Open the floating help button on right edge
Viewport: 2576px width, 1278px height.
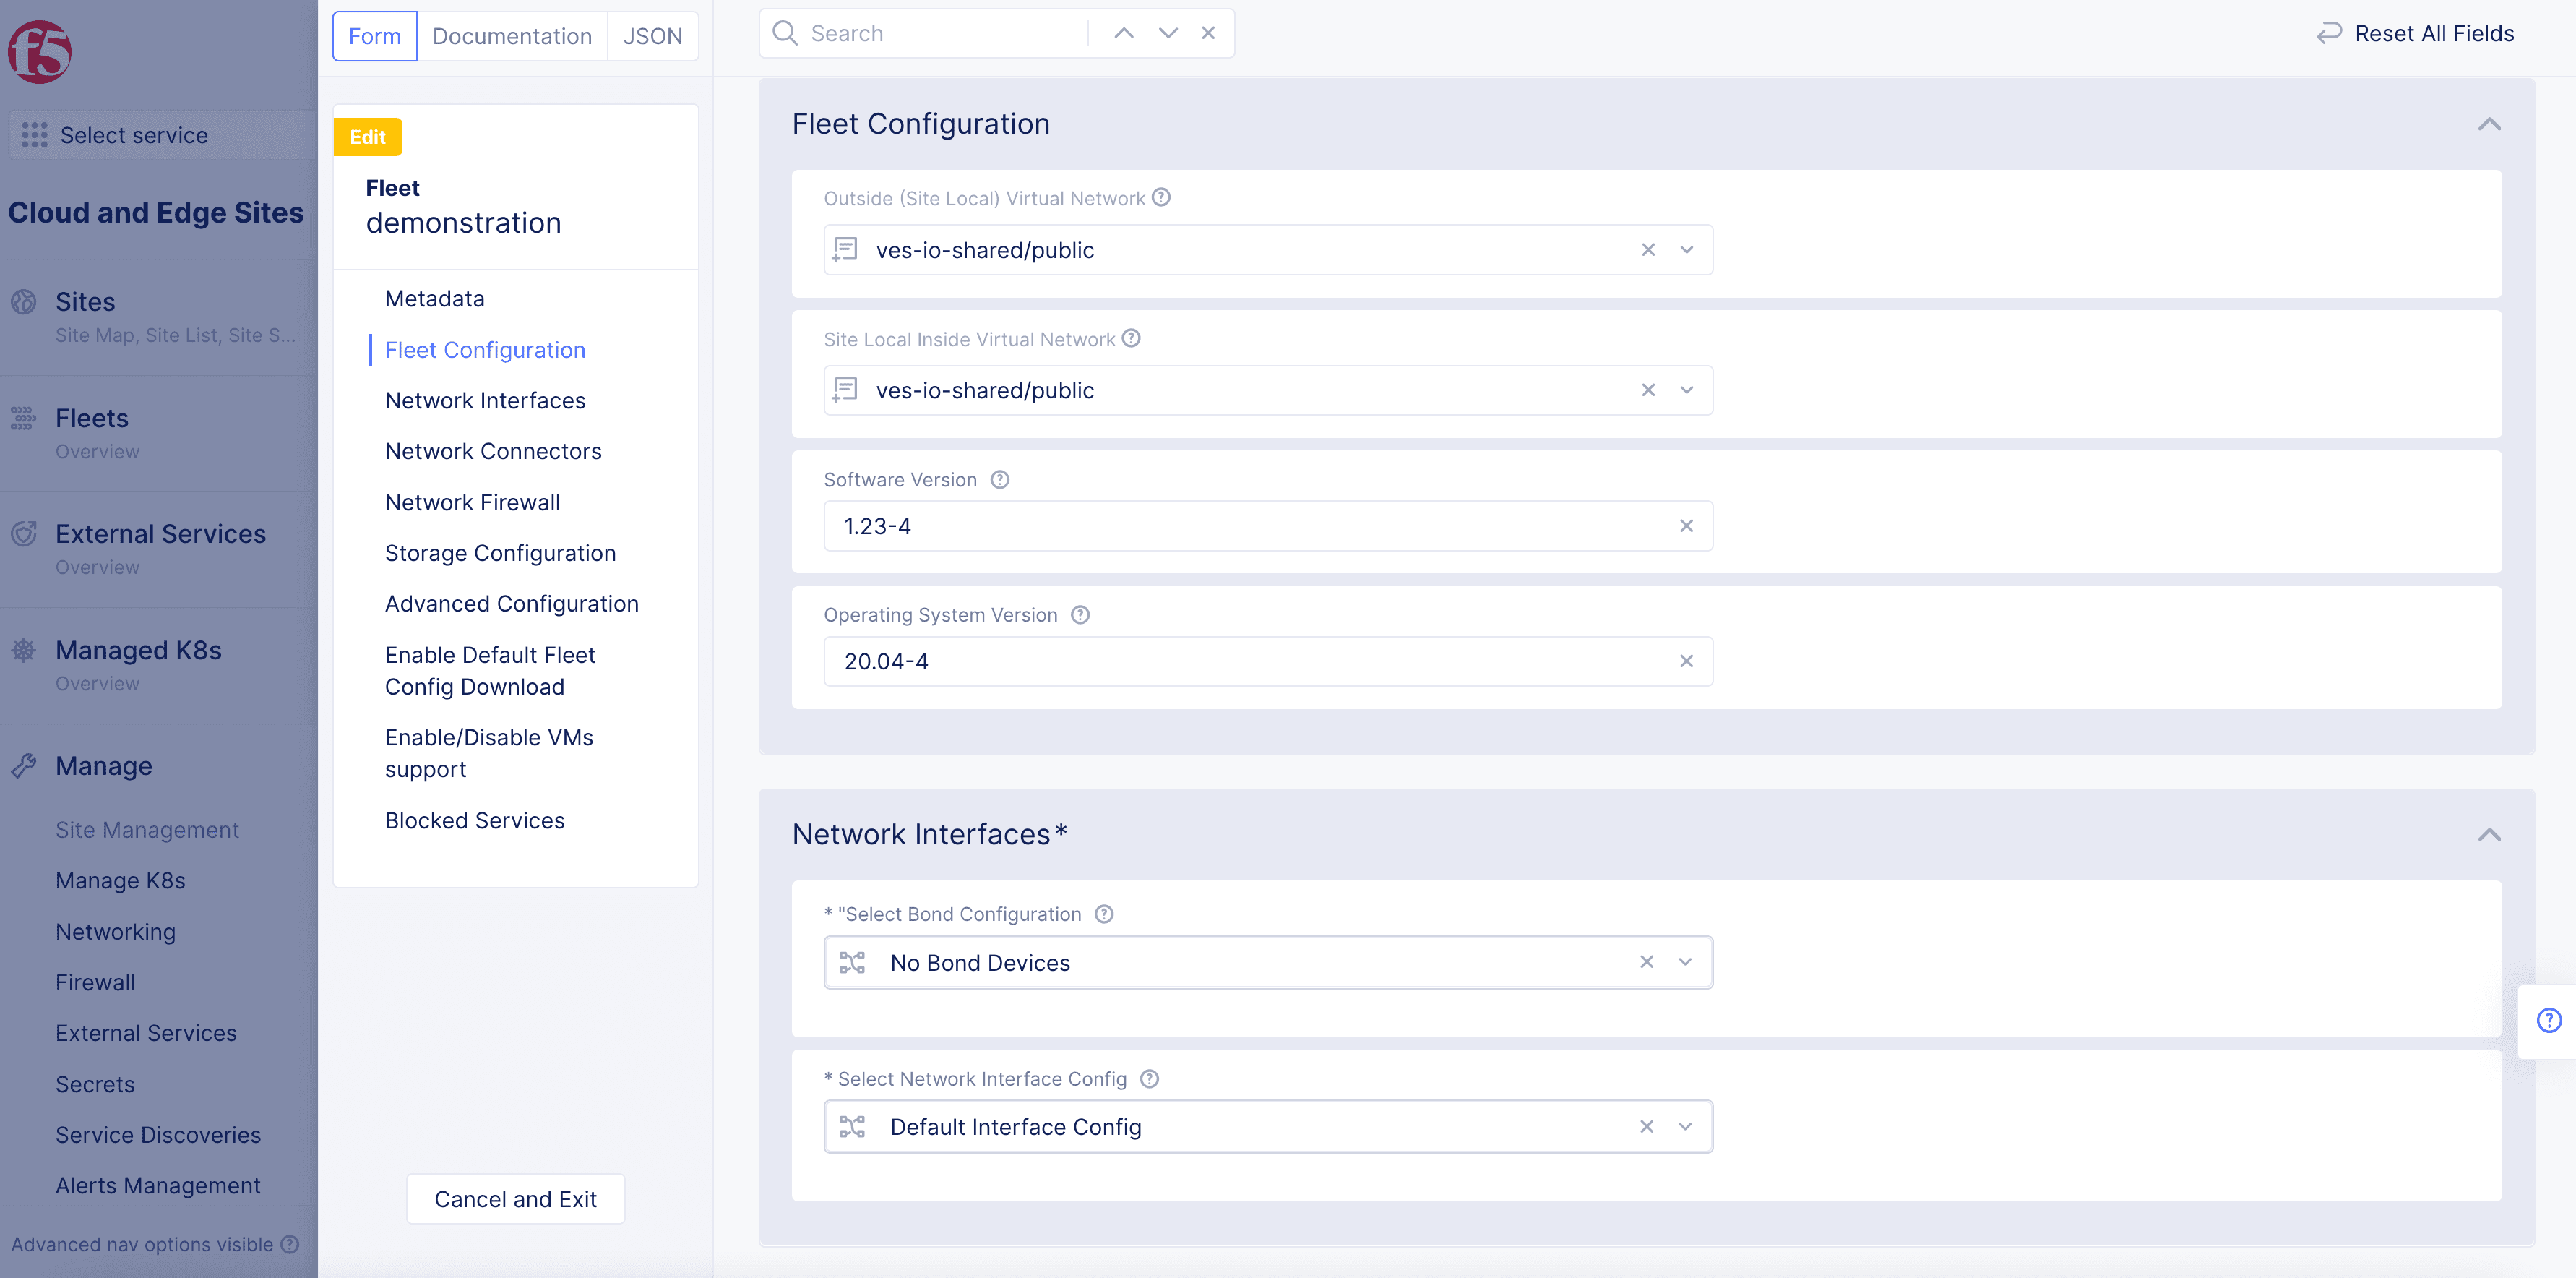(x=2548, y=1020)
